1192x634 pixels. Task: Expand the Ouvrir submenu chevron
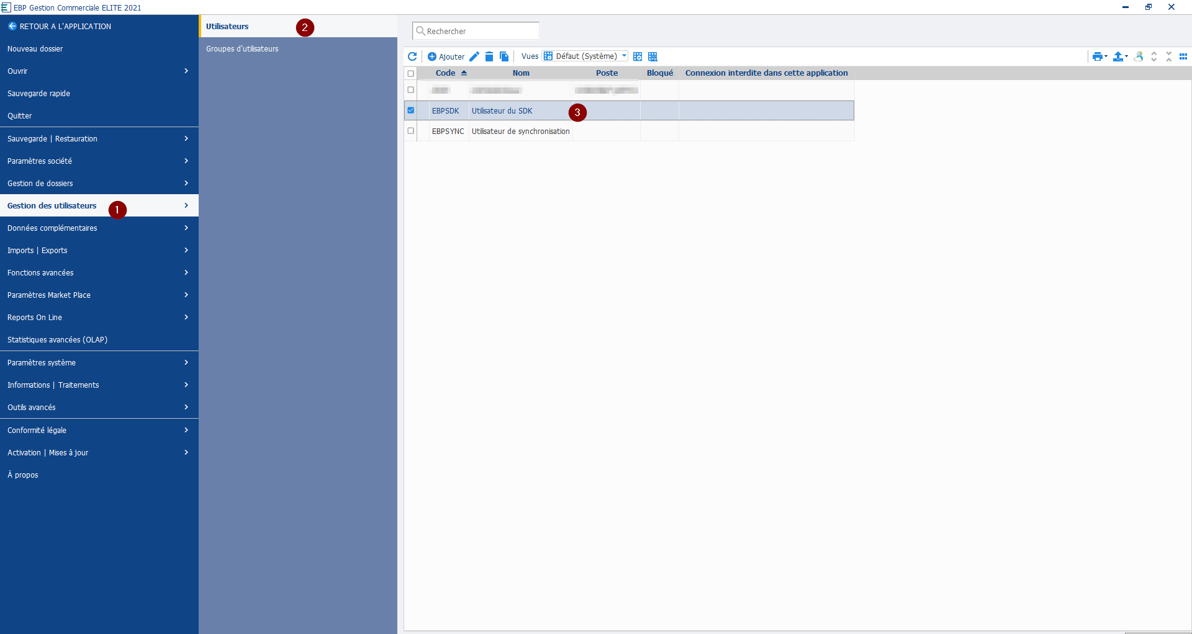tap(186, 71)
